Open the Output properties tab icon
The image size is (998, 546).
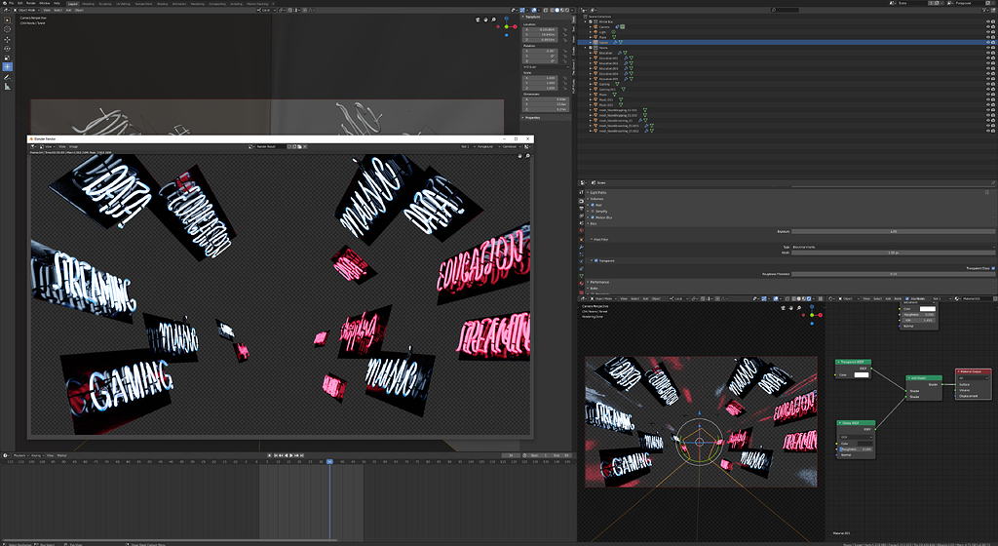pos(581,208)
